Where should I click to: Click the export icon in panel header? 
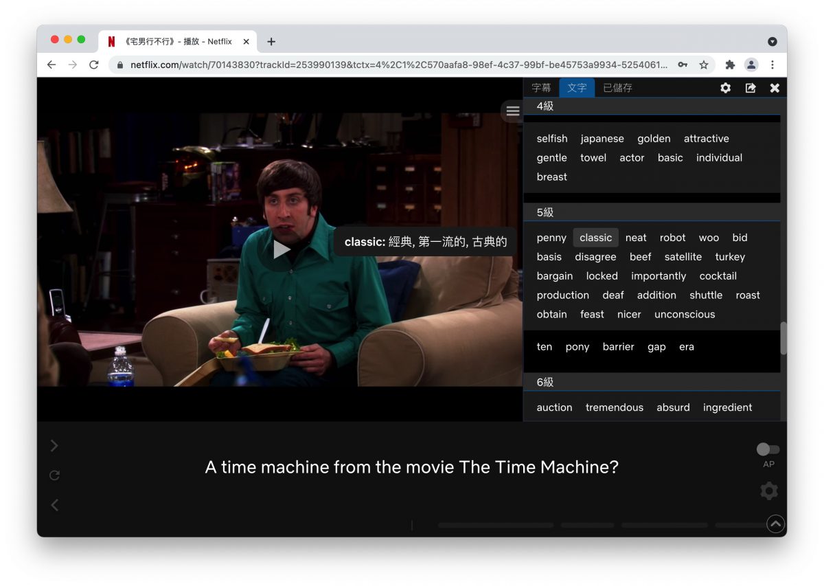point(751,88)
